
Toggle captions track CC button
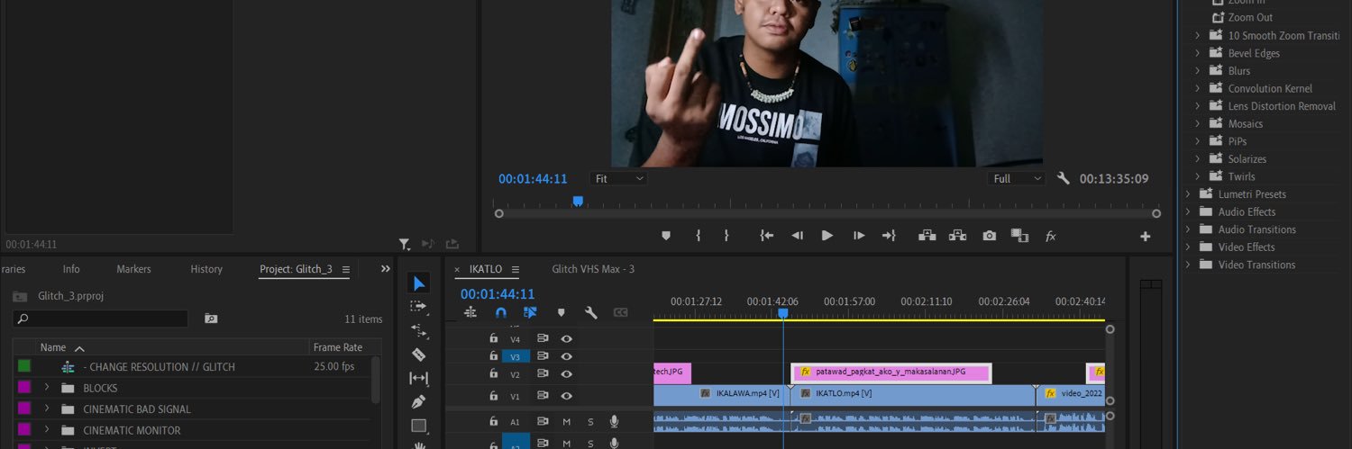coord(620,312)
